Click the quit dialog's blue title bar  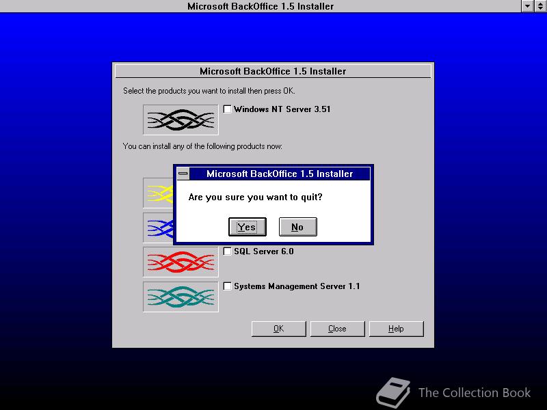[280, 174]
